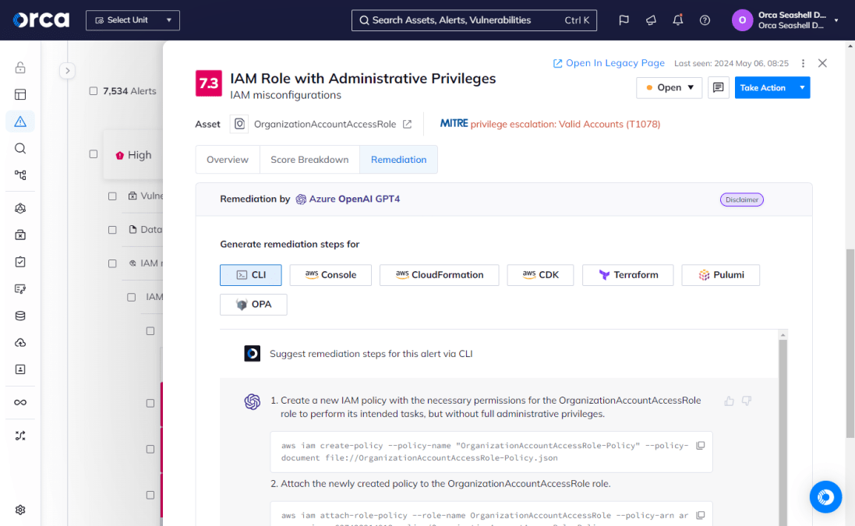Open the contact card sidebar icon
This screenshot has width=855, height=526.
tap(20, 369)
